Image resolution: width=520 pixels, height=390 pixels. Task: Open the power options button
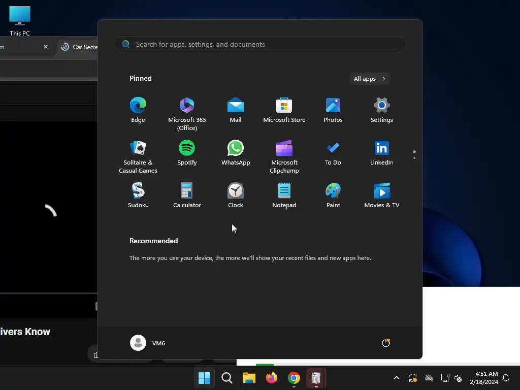386,343
